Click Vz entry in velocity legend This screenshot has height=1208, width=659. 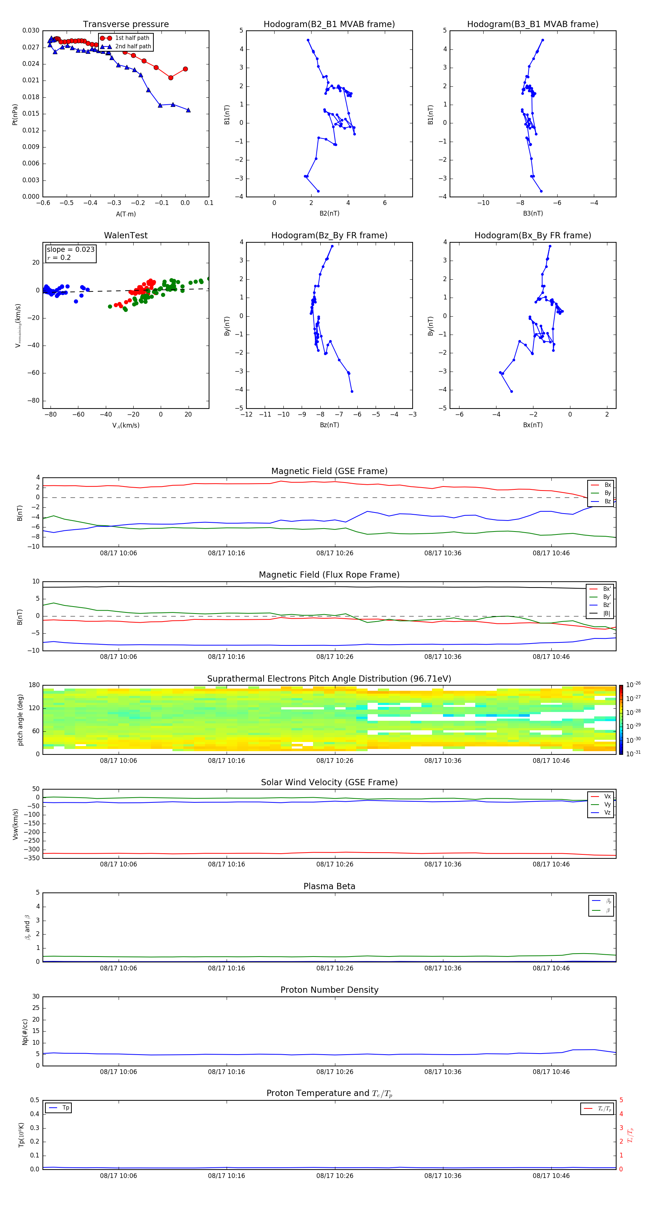(x=601, y=813)
